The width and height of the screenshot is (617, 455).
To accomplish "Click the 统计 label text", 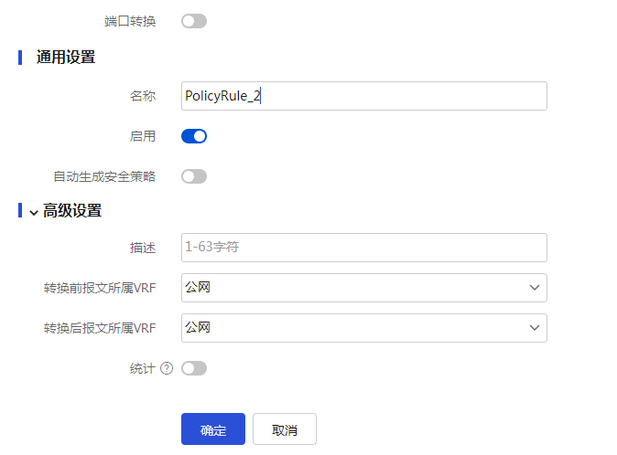I will tap(143, 368).
